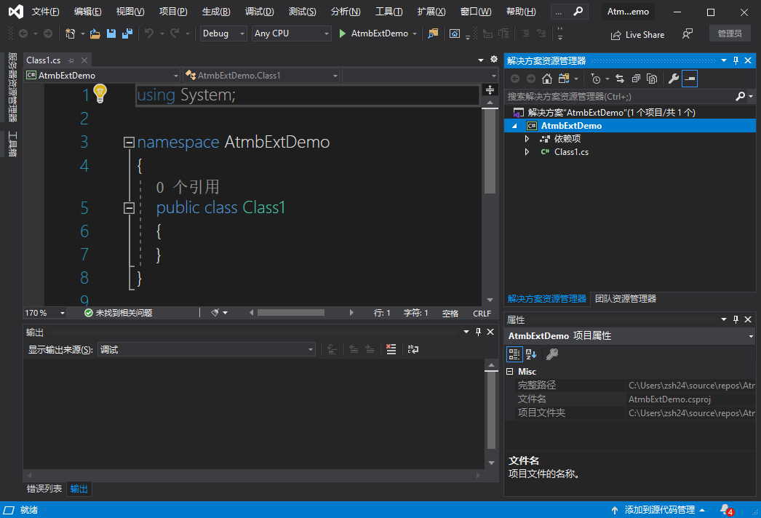Click Collapse All icon in Solution Explorer
The width and height of the screenshot is (761, 518).
click(636, 79)
